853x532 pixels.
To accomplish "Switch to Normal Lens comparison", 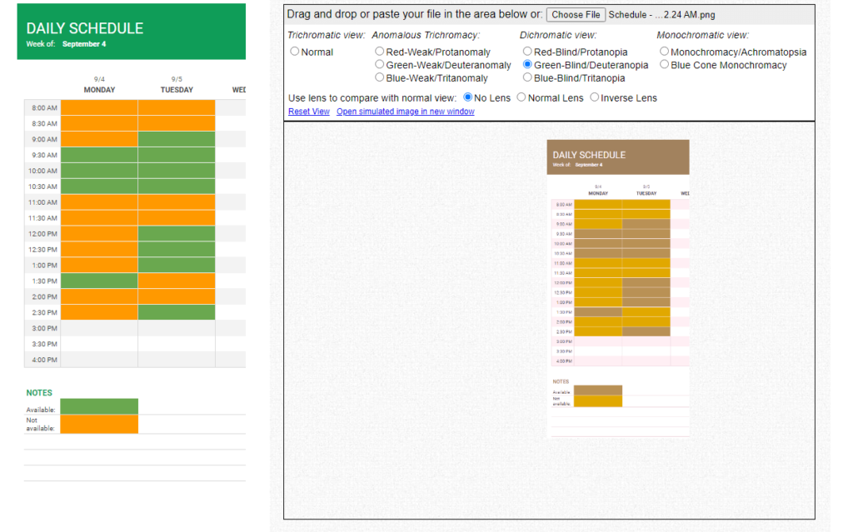I will [x=521, y=97].
